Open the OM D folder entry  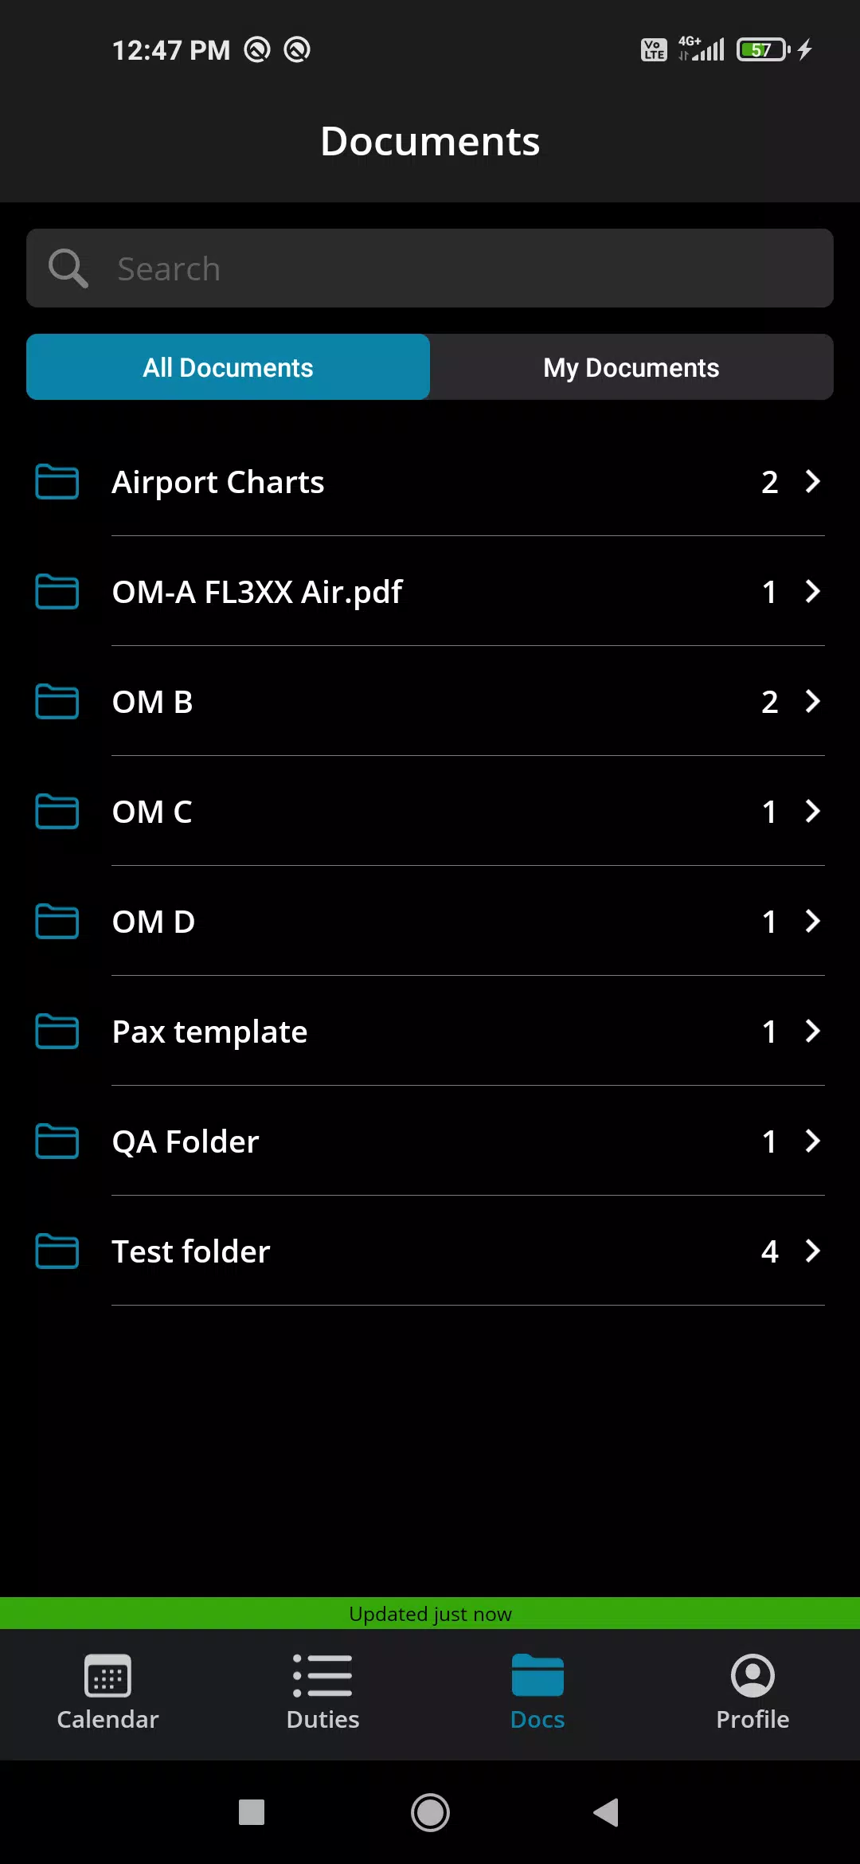click(x=430, y=921)
